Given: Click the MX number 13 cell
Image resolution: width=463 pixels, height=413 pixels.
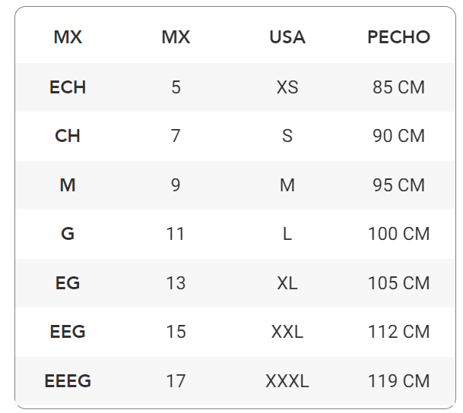Looking at the screenshot, I should click(176, 283).
